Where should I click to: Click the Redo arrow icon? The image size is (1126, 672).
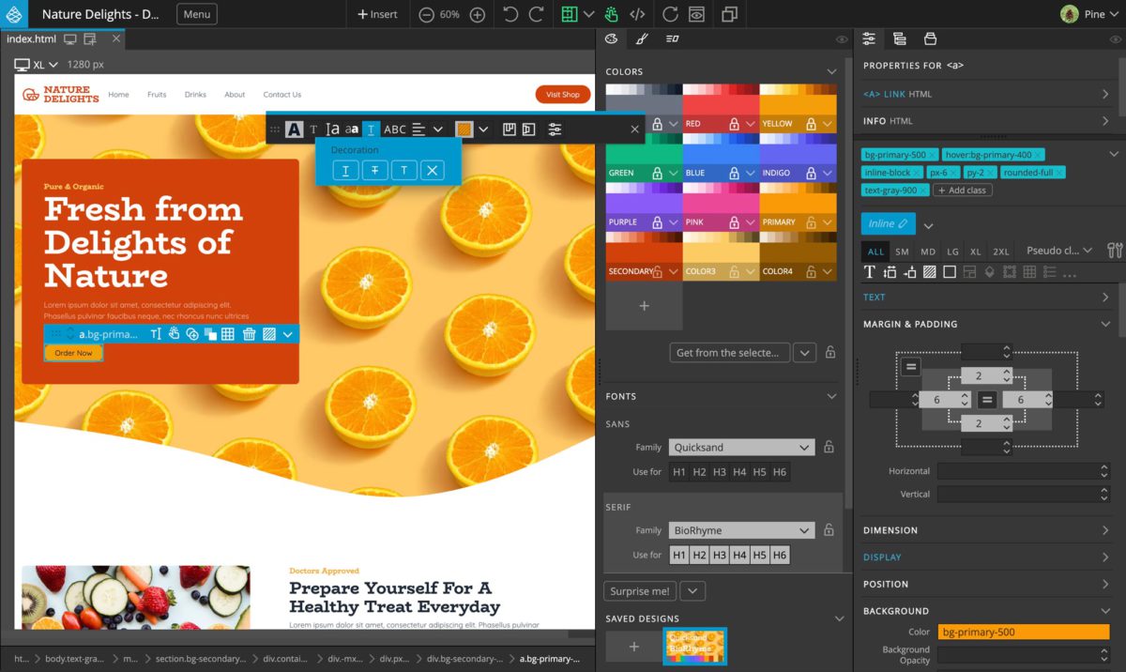pyautogui.click(x=536, y=14)
